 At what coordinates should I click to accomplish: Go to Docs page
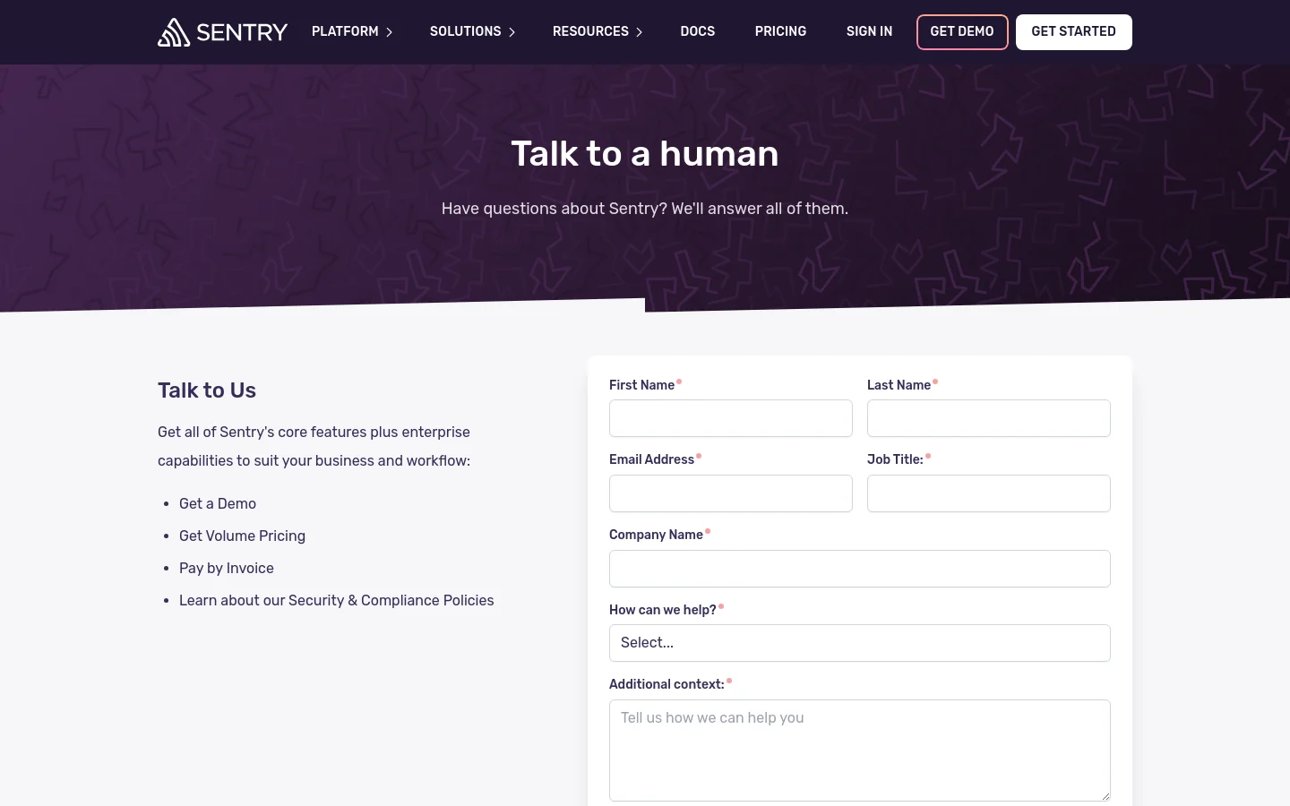pyautogui.click(x=698, y=31)
